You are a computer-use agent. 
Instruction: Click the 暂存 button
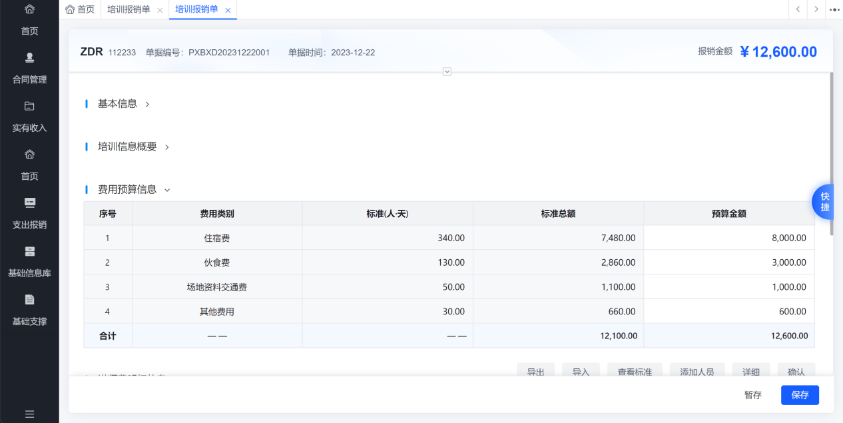pos(752,395)
